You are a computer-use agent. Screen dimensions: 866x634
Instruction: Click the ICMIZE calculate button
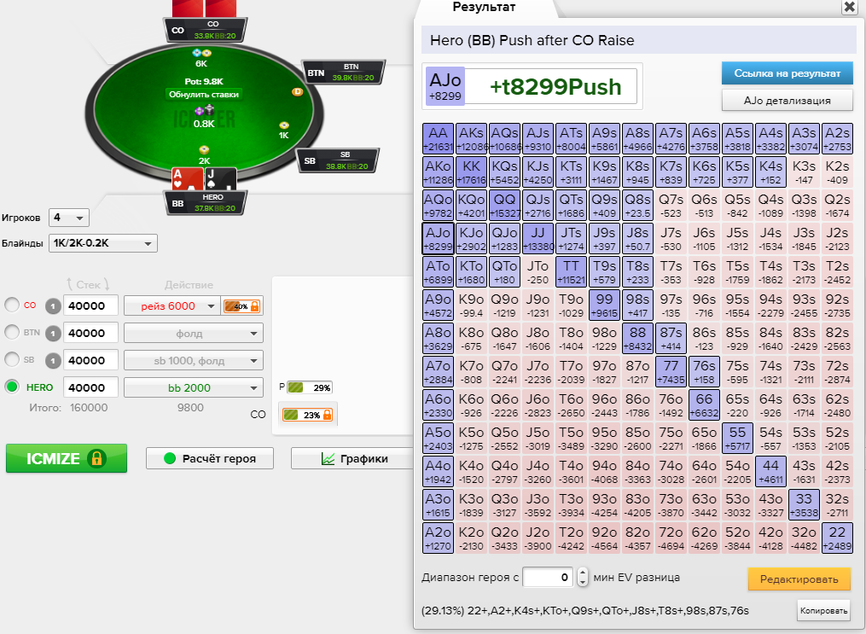(x=67, y=458)
